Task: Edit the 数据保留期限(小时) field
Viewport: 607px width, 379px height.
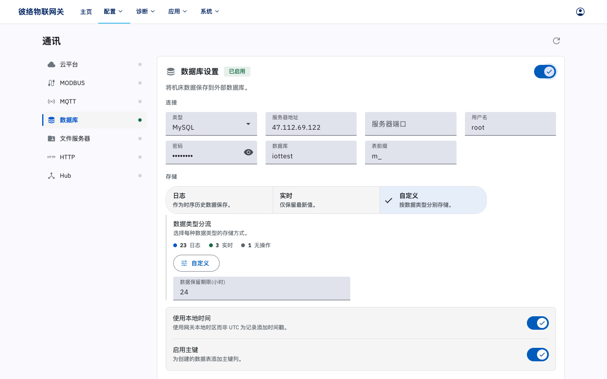Action: (x=262, y=288)
